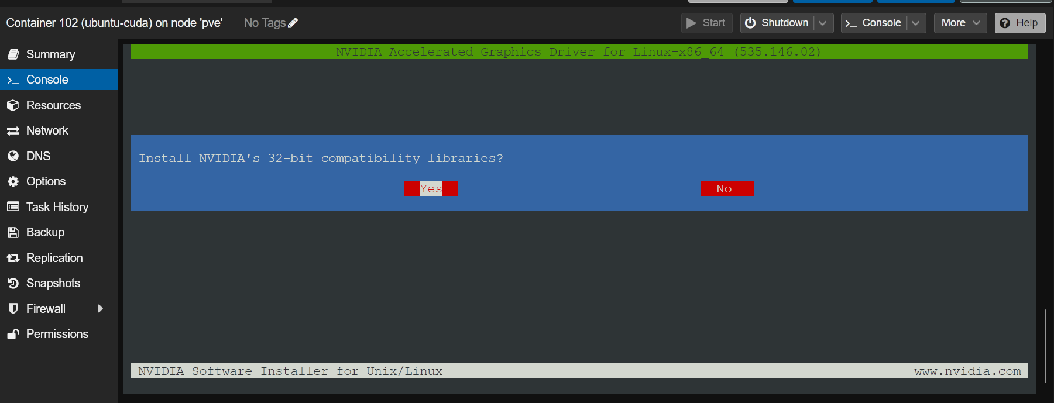The width and height of the screenshot is (1054, 403).
Task: Select the Console sidebar entry
Action: [59, 80]
